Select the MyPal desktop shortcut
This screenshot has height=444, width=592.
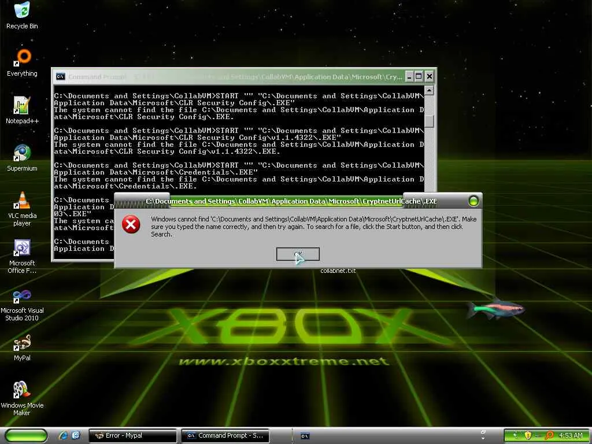coord(22,347)
